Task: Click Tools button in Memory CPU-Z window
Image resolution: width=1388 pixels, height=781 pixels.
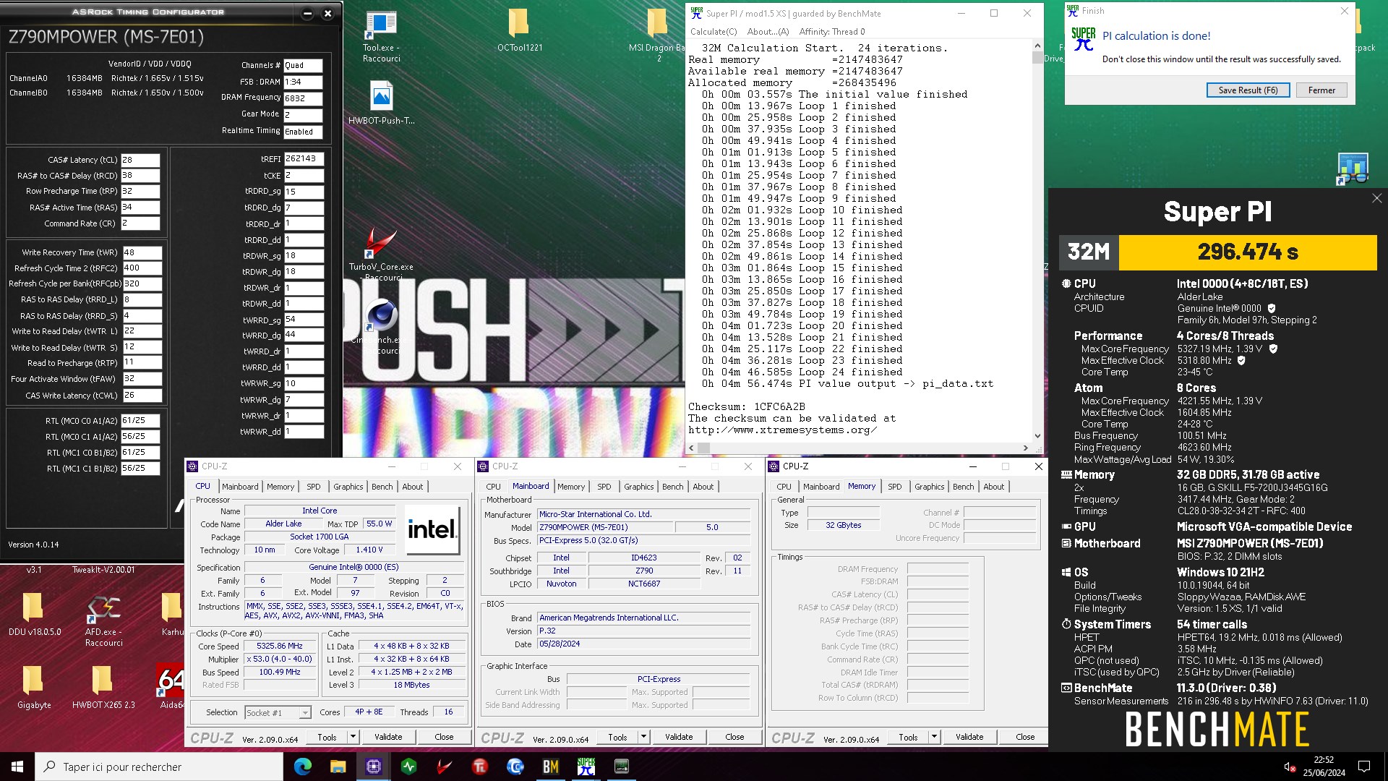Action: pos(908,737)
